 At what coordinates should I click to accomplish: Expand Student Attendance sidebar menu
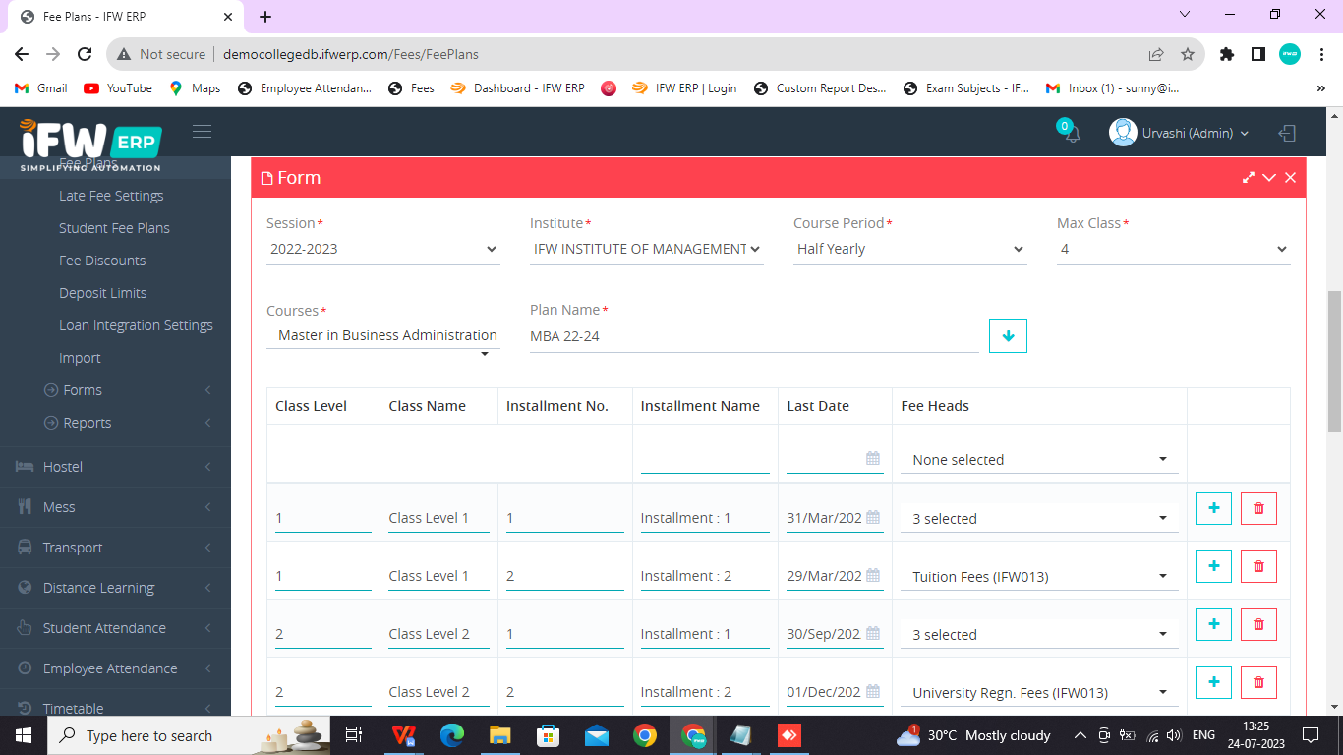115,627
